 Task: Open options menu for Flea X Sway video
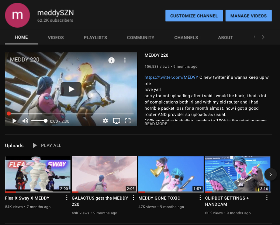[67, 198]
